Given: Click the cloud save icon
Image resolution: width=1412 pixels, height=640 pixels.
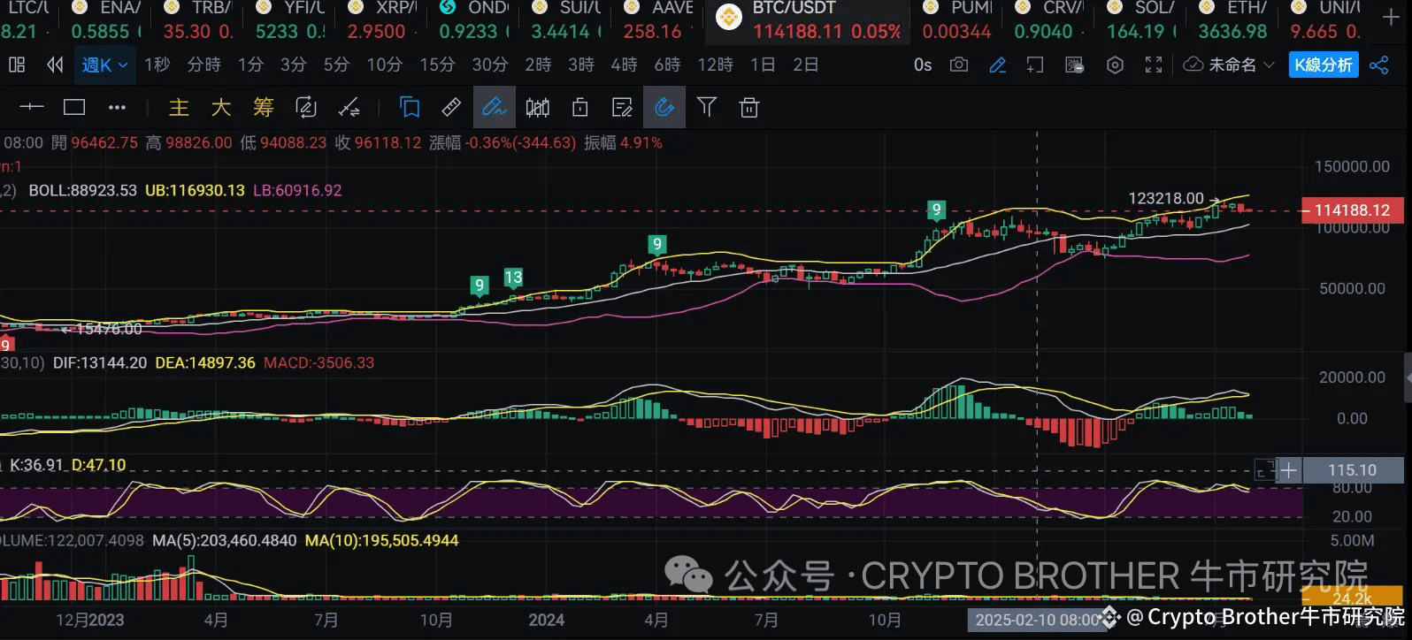Looking at the screenshot, I should click(x=1193, y=65).
